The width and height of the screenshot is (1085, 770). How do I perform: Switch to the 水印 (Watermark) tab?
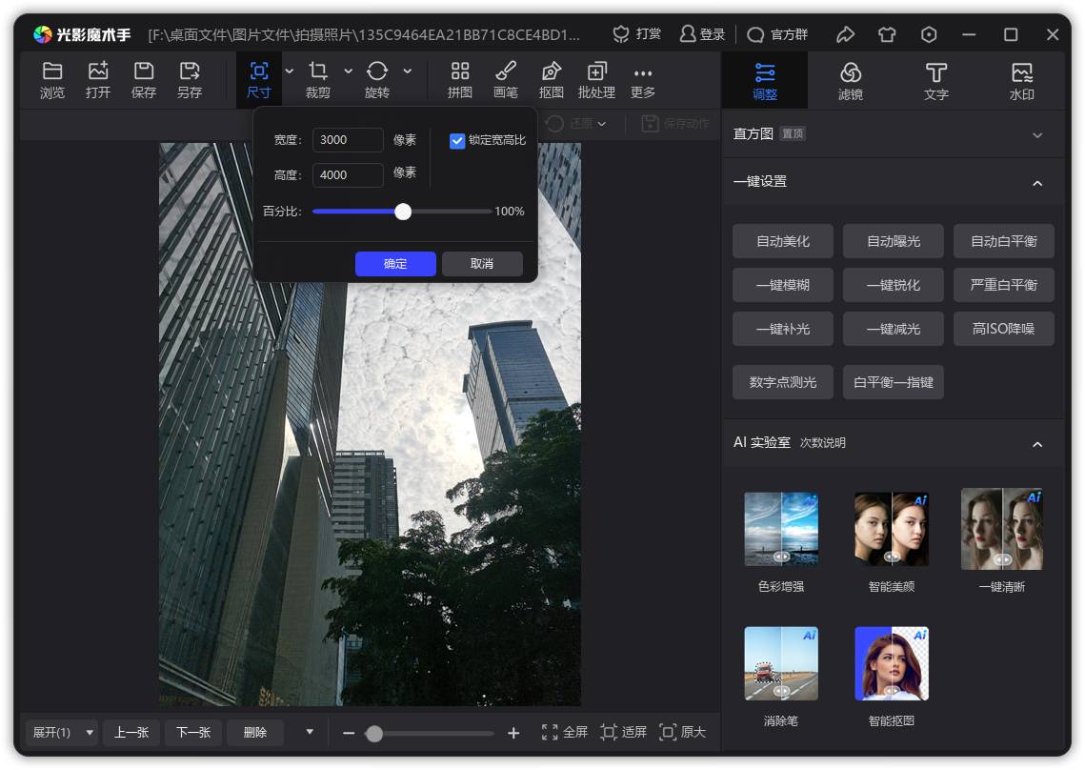point(1021,80)
